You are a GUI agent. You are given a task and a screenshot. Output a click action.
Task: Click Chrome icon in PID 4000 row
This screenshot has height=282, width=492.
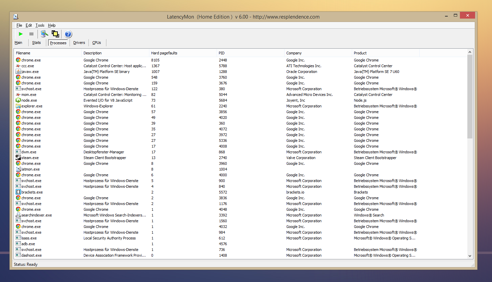[18, 175]
